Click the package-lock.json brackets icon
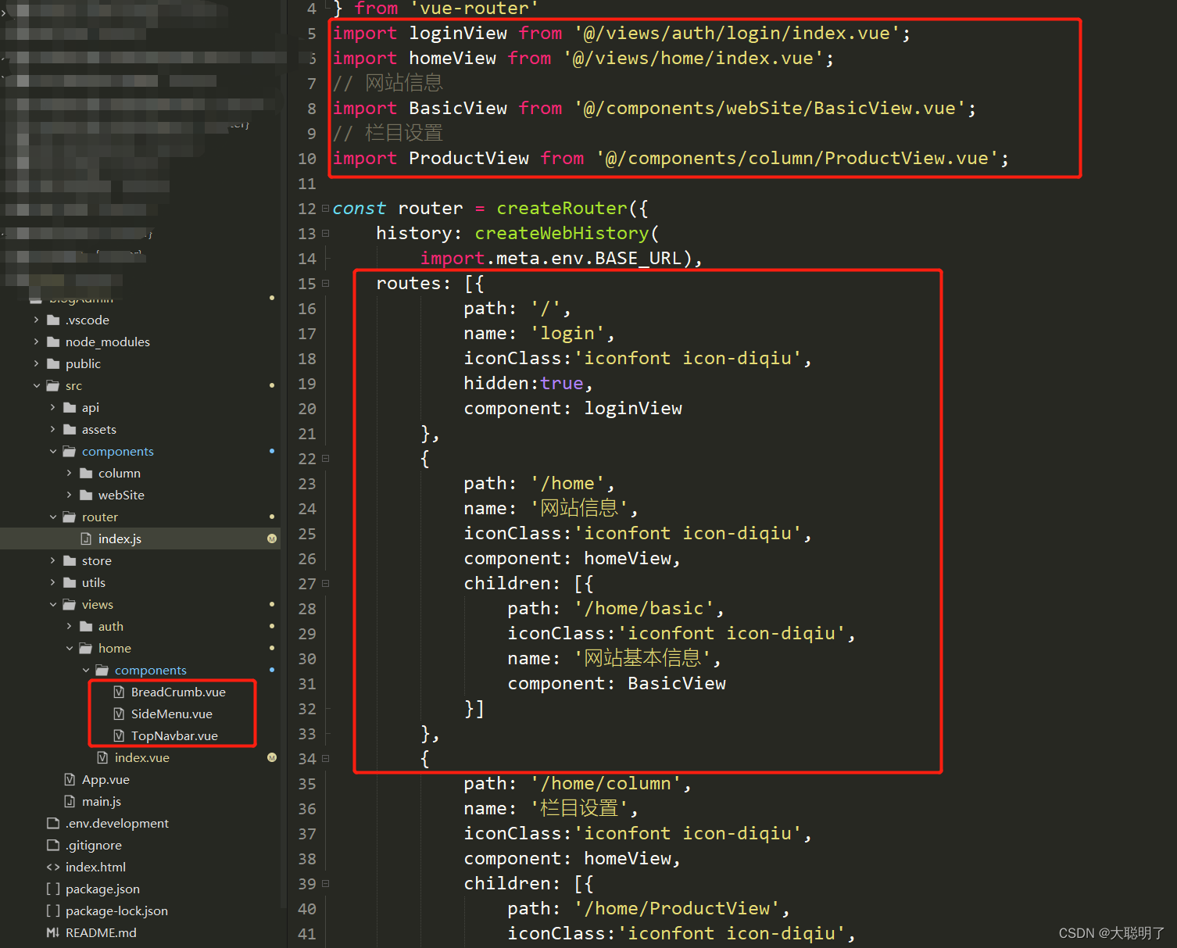Image resolution: width=1177 pixels, height=948 pixels. (x=53, y=910)
